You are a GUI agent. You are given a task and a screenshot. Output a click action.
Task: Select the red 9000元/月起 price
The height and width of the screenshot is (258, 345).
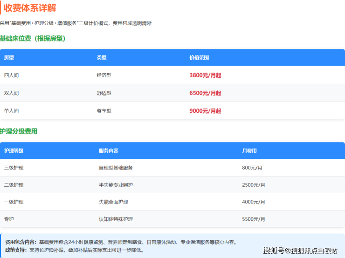pyautogui.click(x=205, y=111)
